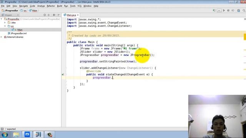Open the Navigate menu
The height and width of the screenshot is (138, 246).
pos(23,6)
